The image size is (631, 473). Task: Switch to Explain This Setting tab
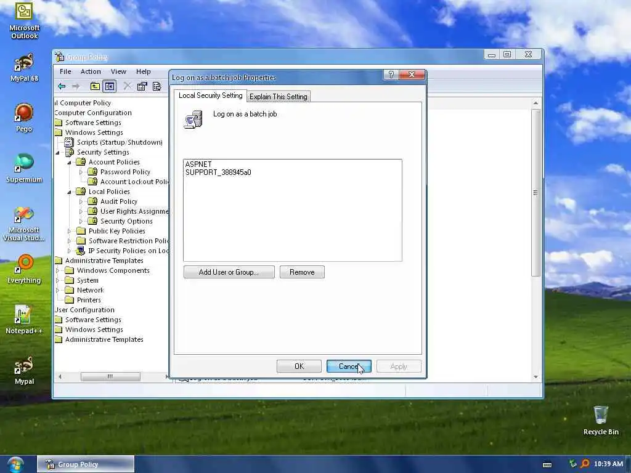coord(278,97)
